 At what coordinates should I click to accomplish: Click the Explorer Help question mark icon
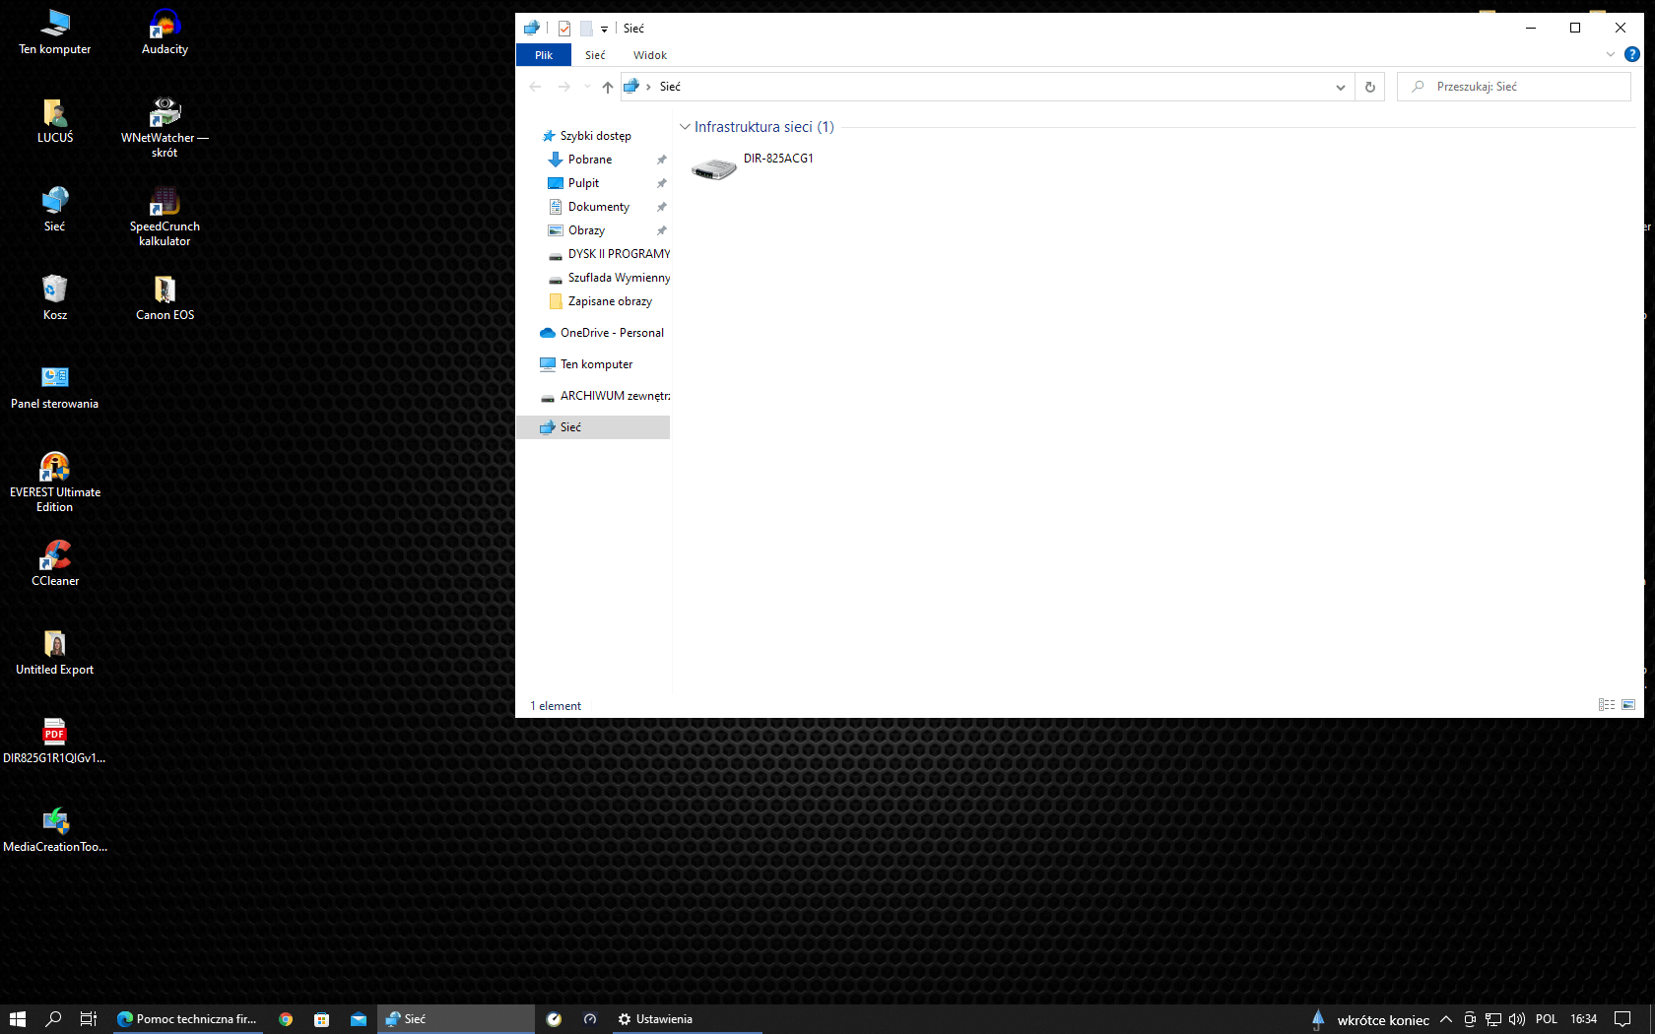tap(1632, 55)
